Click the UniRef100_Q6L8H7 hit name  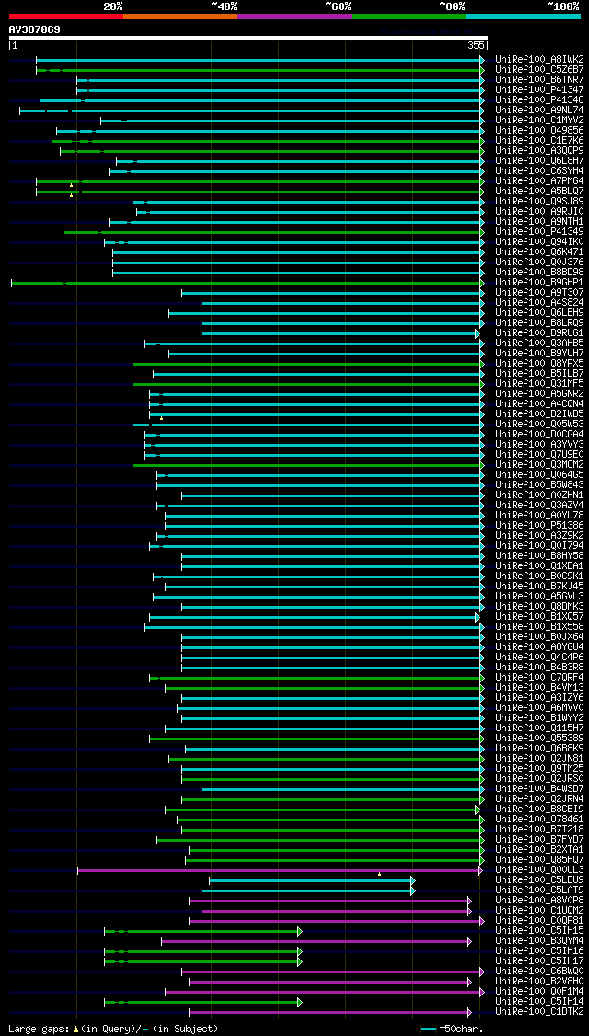[539, 161]
